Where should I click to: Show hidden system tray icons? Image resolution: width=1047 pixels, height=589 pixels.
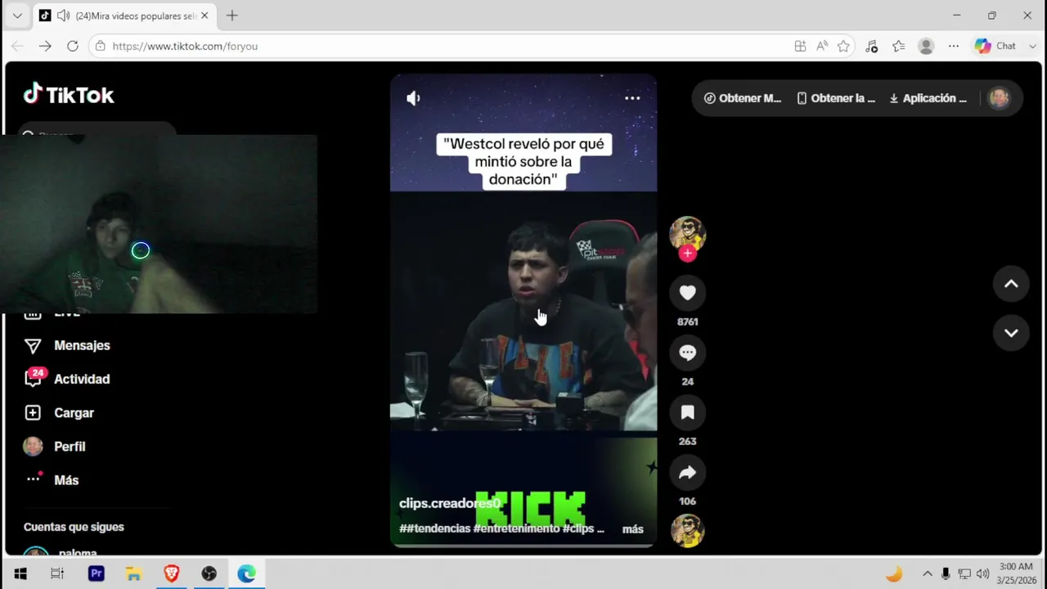pos(927,574)
